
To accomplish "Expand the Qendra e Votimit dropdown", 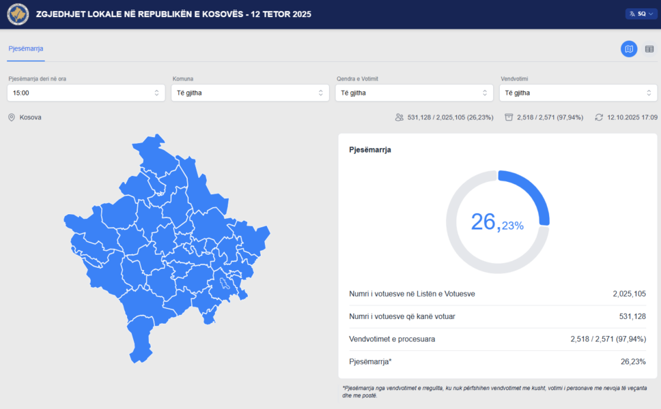I will (414, 93).
